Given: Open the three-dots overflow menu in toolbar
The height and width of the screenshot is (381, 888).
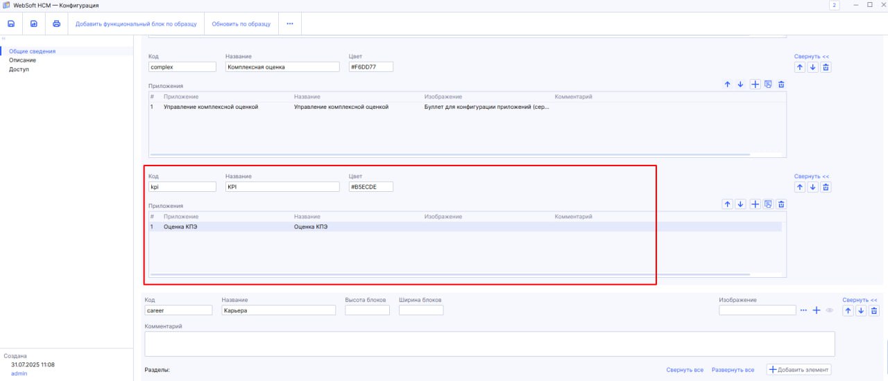Looking at the screenshot, I should coord(289,24).
